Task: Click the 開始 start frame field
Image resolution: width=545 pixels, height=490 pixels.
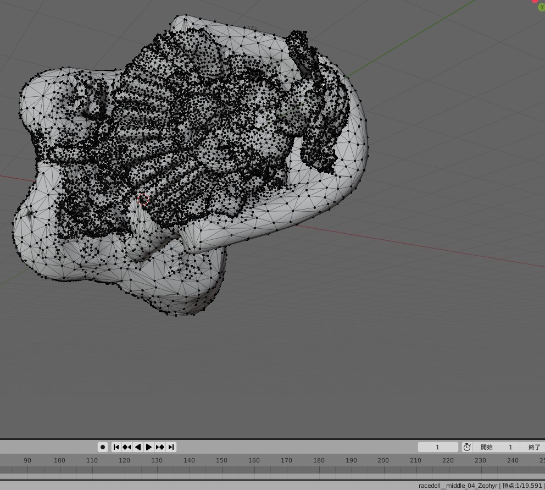Action: (497, 447)
